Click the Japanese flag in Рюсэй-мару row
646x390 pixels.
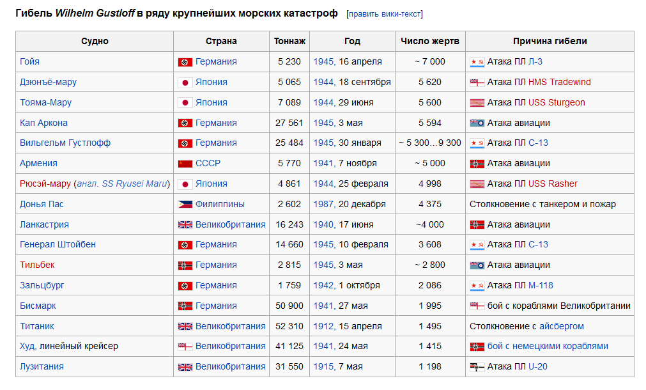point(185,184)
